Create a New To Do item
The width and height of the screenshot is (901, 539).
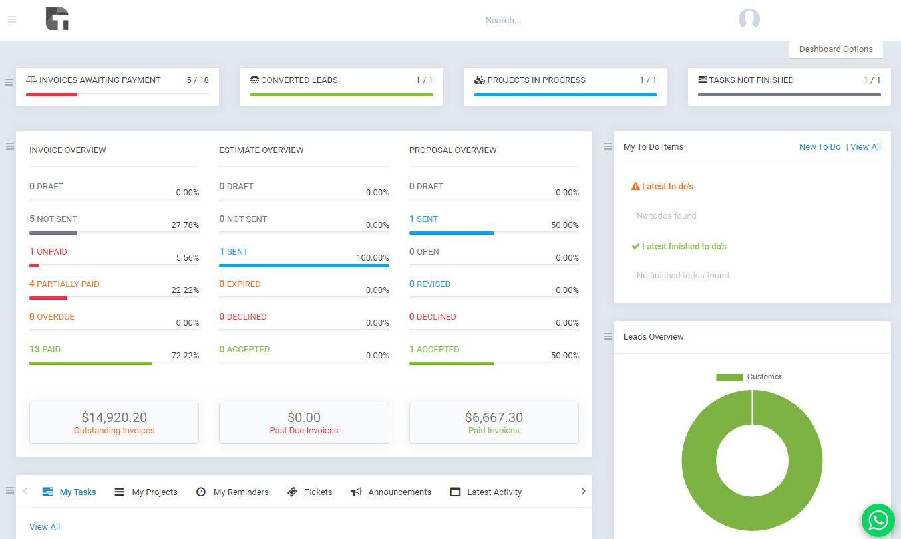tap(819, 146)
